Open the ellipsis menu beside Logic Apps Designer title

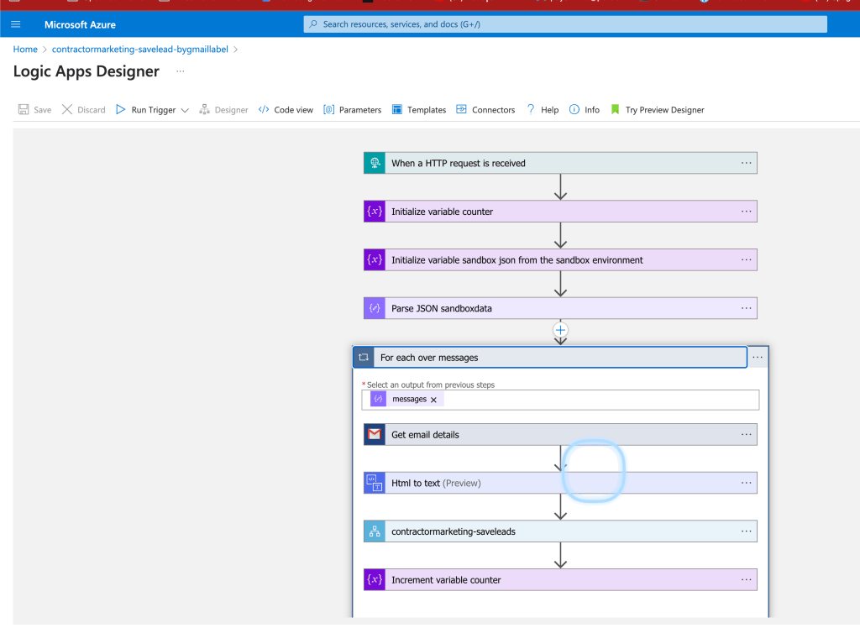(x=180, y=71)
